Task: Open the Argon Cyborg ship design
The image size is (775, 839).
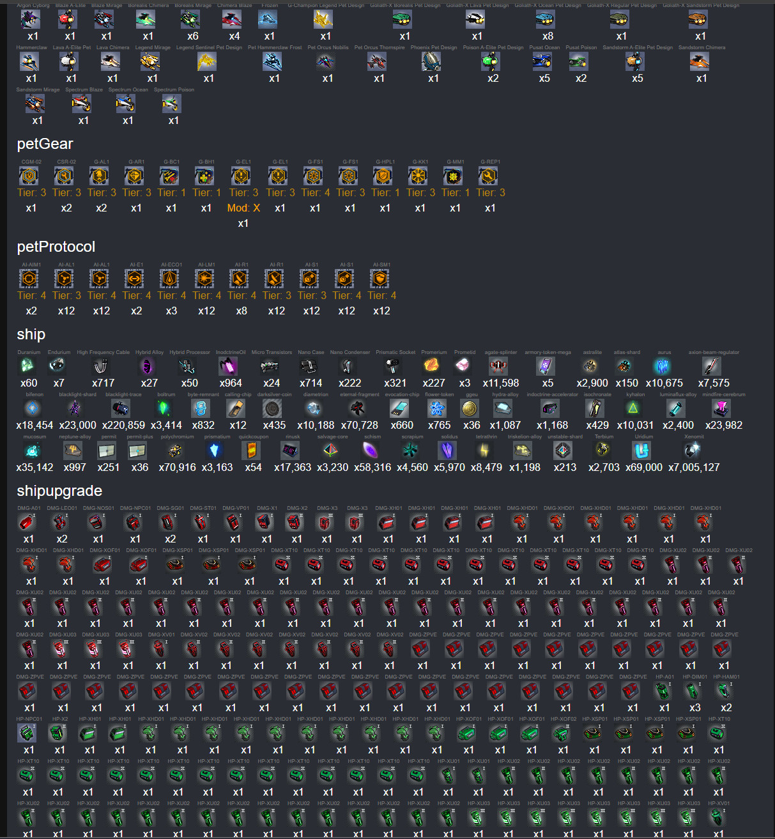Action: [31, 20]
